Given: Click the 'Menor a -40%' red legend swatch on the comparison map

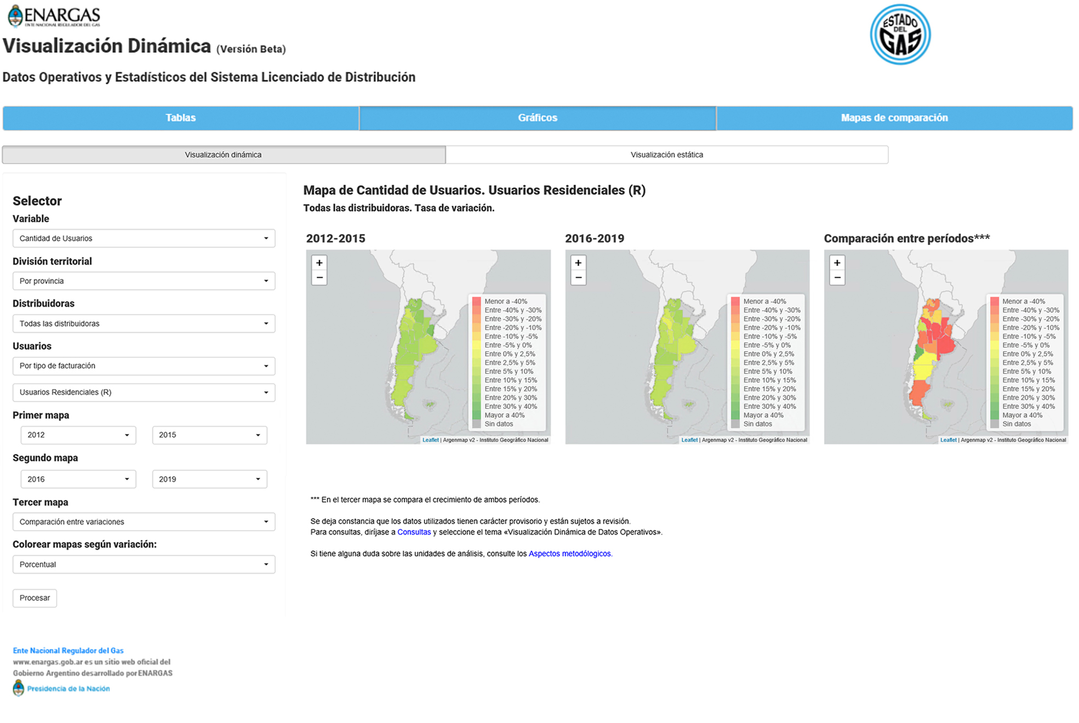Looking at the screenshot, I should pos(994,301).
